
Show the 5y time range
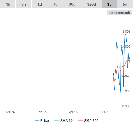125,4
